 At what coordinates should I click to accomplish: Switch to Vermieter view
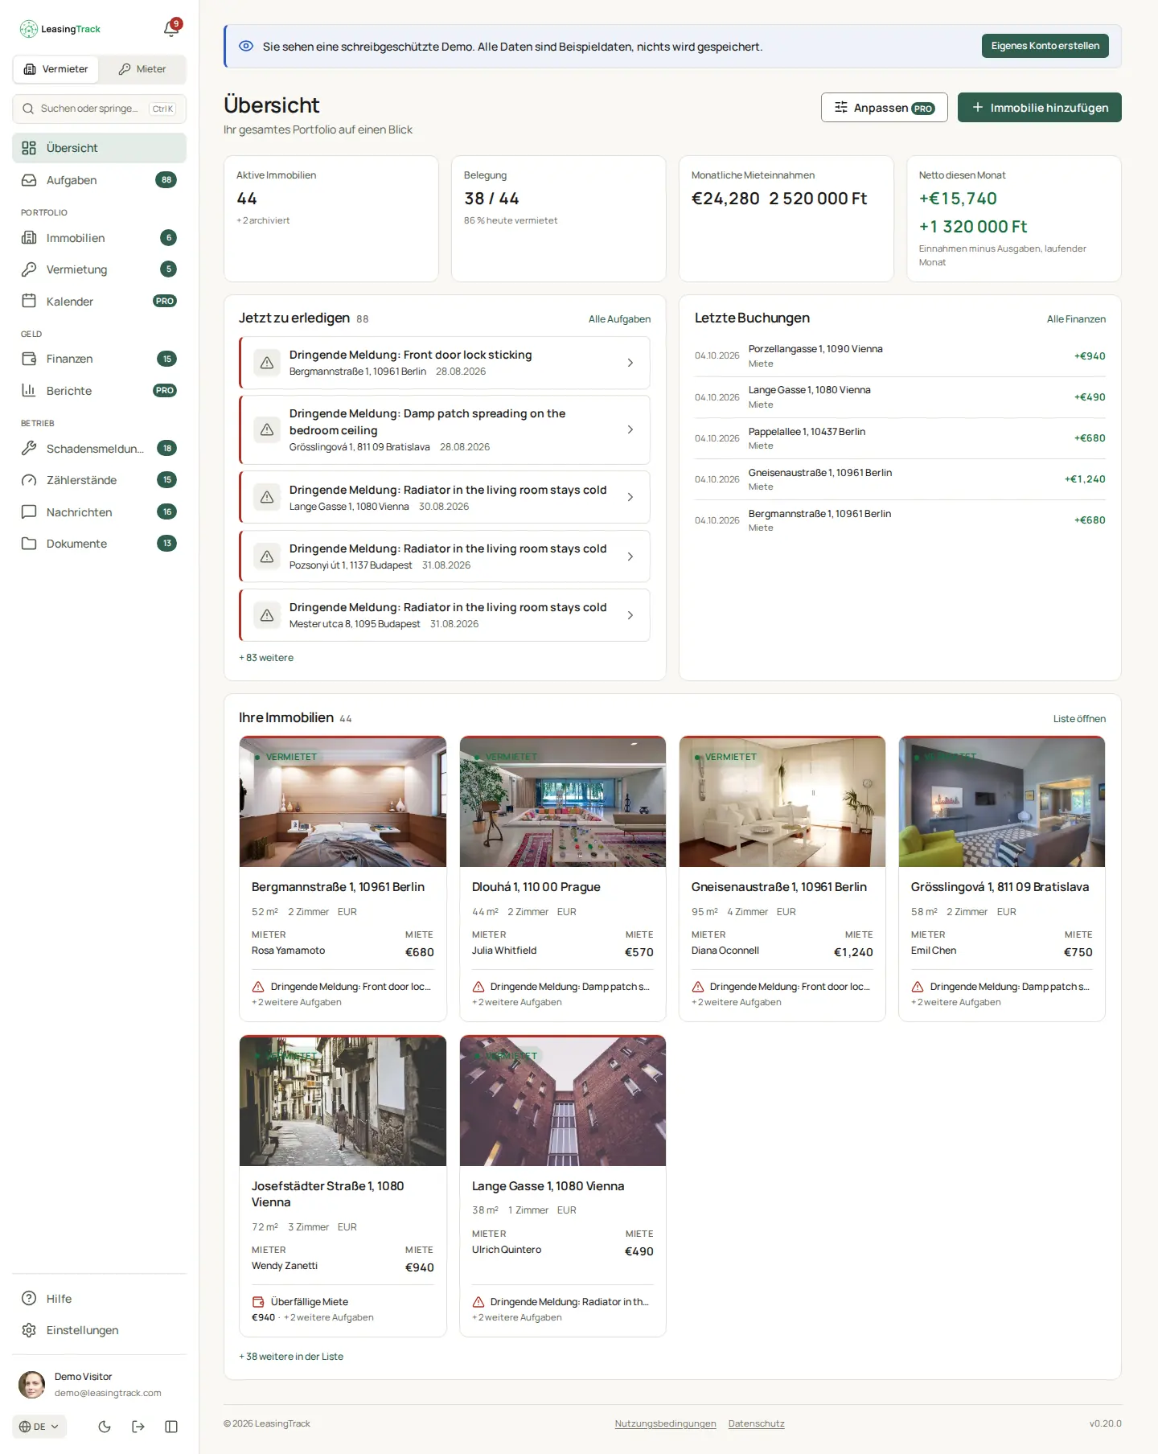coord(56,69)
